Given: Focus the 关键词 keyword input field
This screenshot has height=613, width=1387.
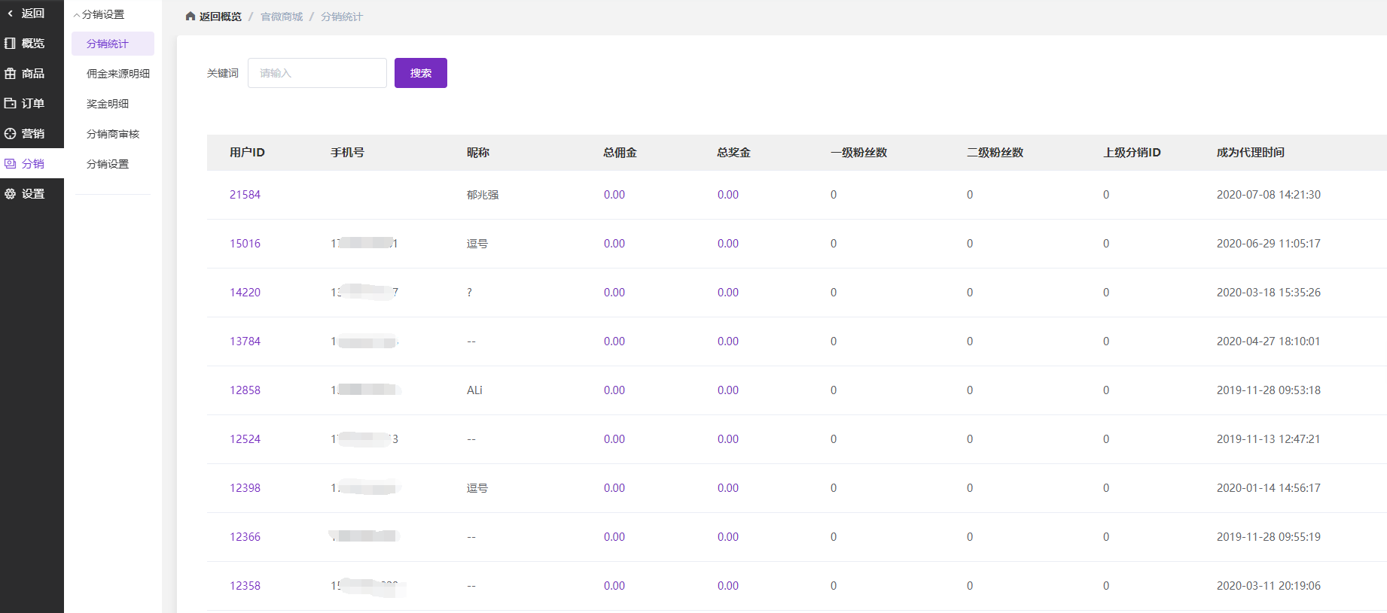Looking at the screenshot, I should (x=317, y=73).
